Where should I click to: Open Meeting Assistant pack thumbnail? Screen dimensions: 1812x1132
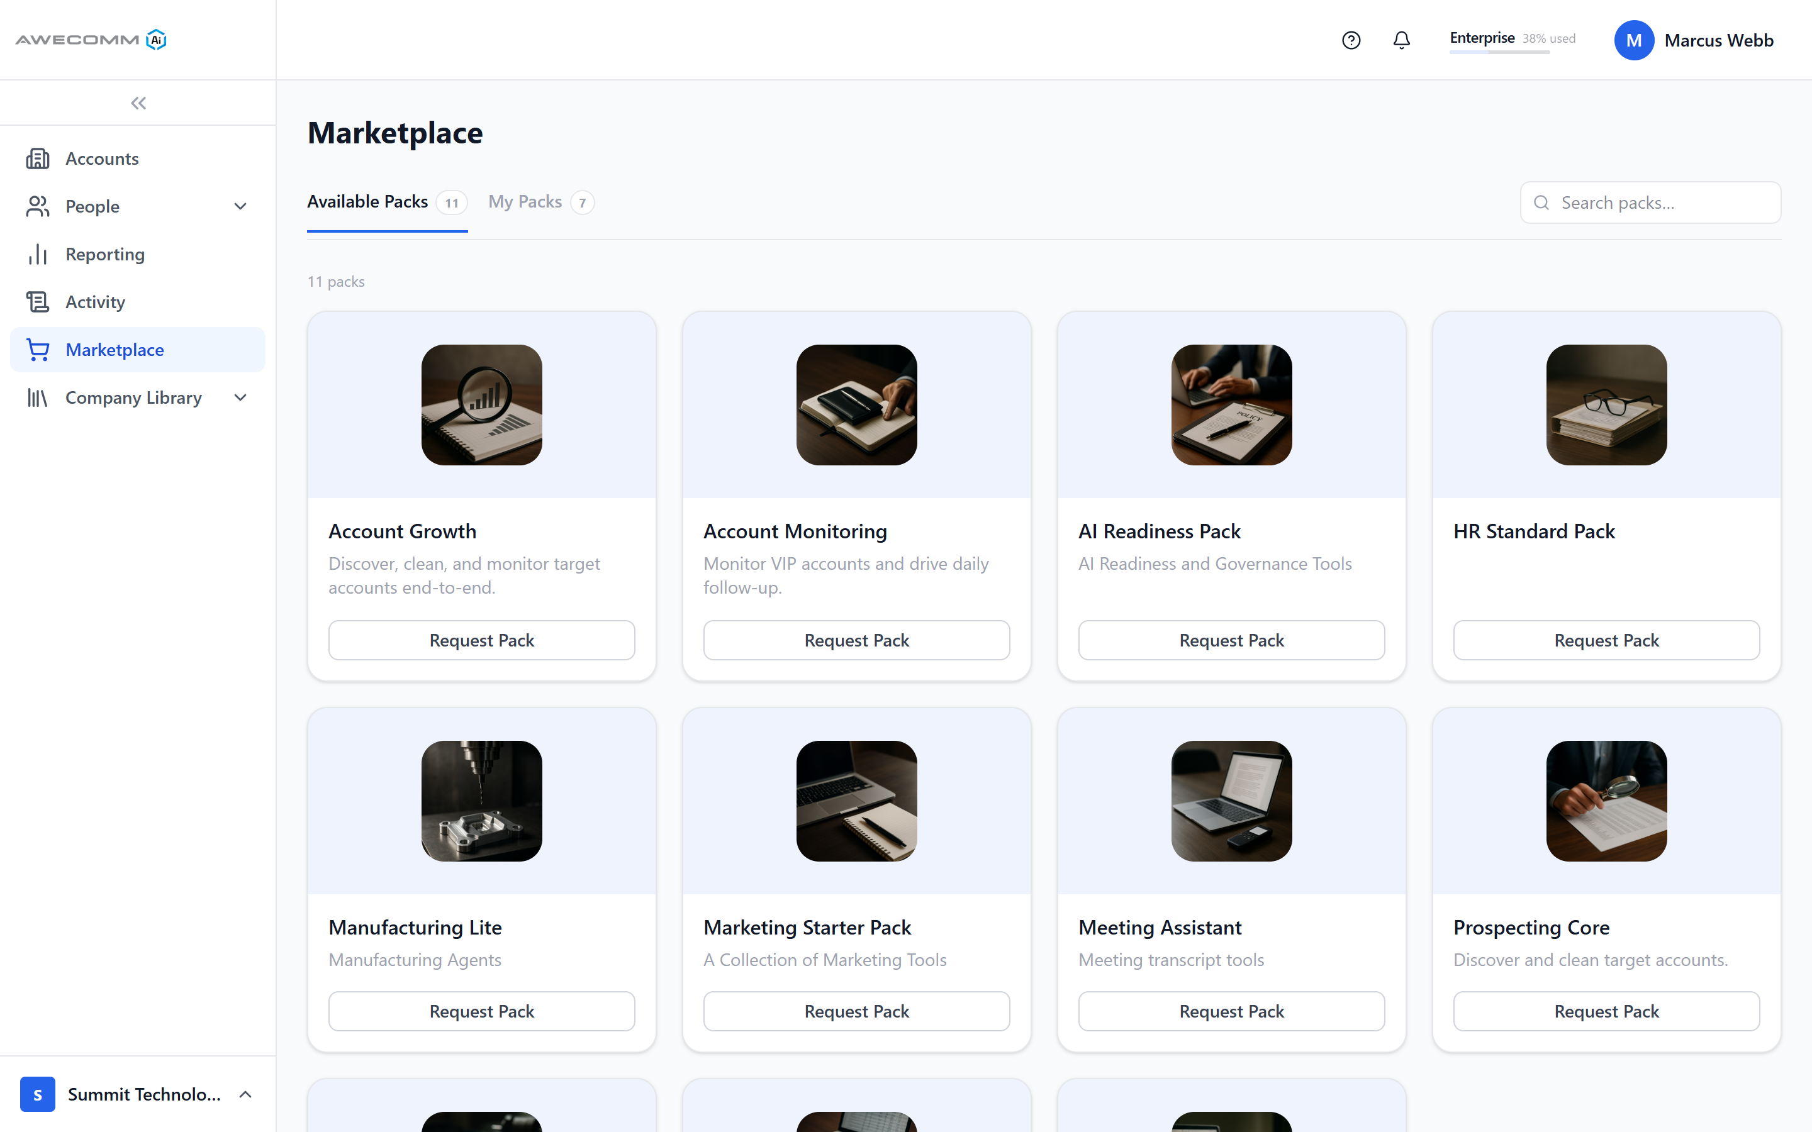tap(1232, 801)
